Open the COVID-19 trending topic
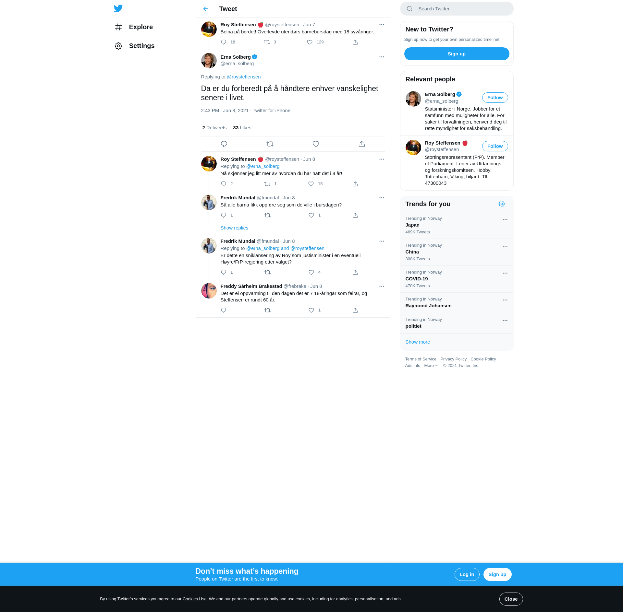This screenshot has height=612, width=623. (457, 279)
